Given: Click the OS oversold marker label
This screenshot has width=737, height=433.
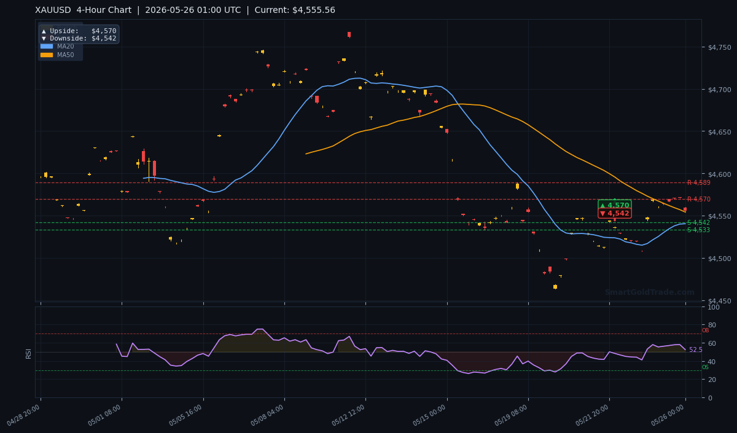Looking at the screenshot, I should [705, 367].
